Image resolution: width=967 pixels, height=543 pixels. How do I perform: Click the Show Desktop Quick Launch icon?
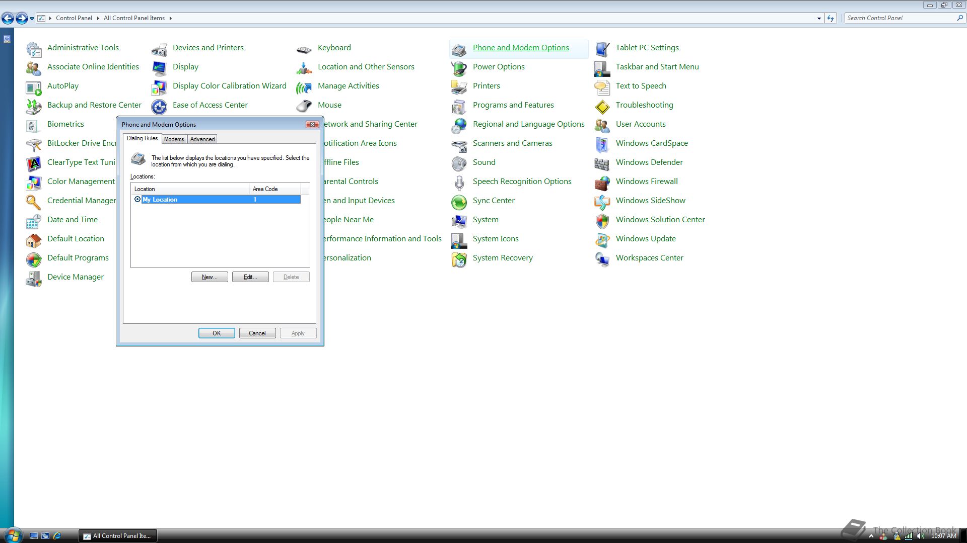[x=34, y=536]
